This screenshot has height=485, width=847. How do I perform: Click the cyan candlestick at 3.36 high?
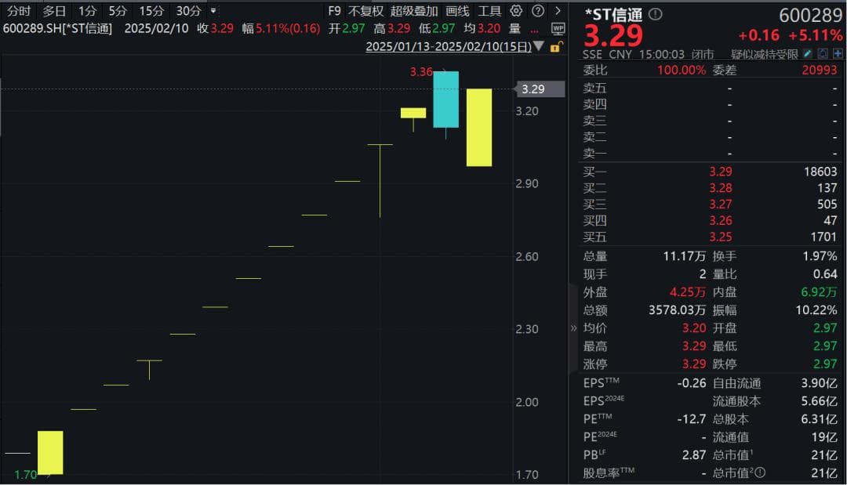point(445,100)
